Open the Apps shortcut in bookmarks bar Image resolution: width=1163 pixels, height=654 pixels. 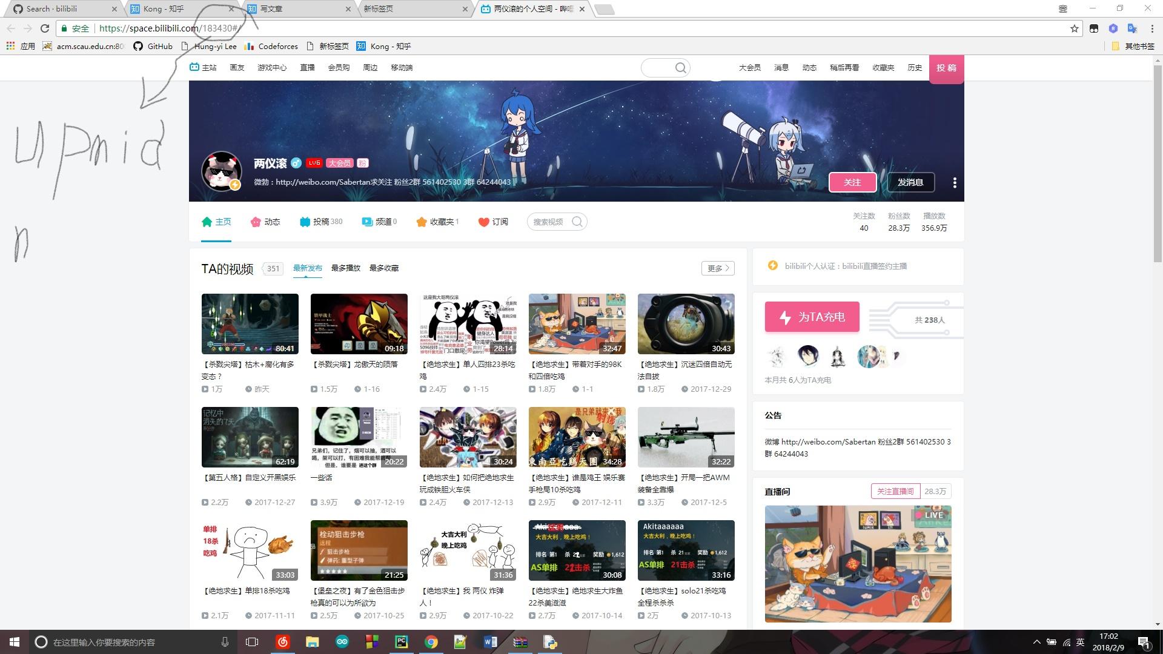coord(21,46)
